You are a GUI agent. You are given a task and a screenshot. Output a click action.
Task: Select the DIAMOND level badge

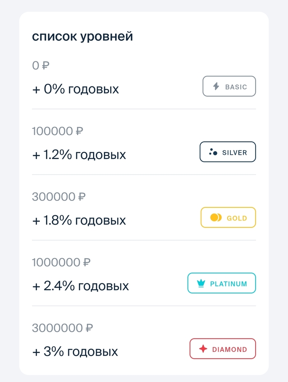[x=223, y=349]
